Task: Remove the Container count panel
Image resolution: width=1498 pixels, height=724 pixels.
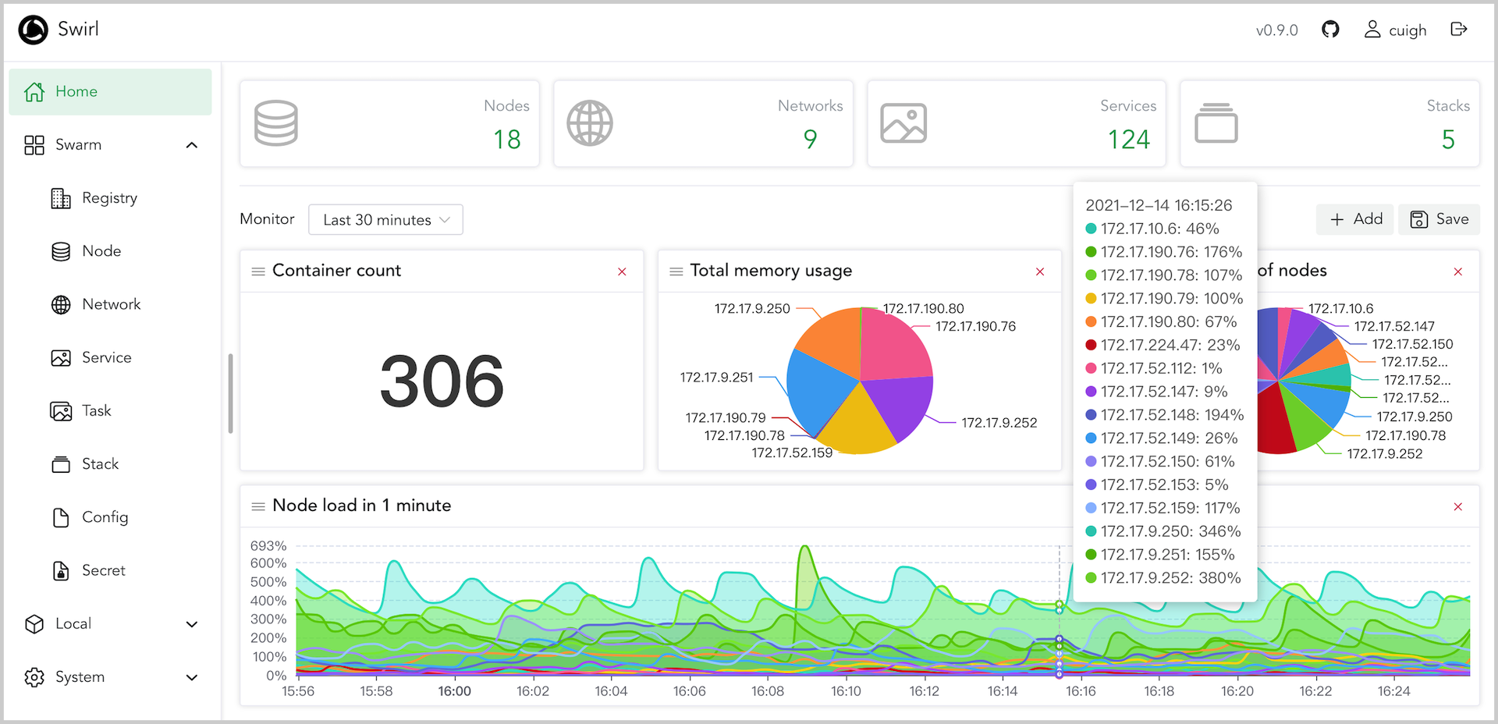Action: (x=622, y=271)
